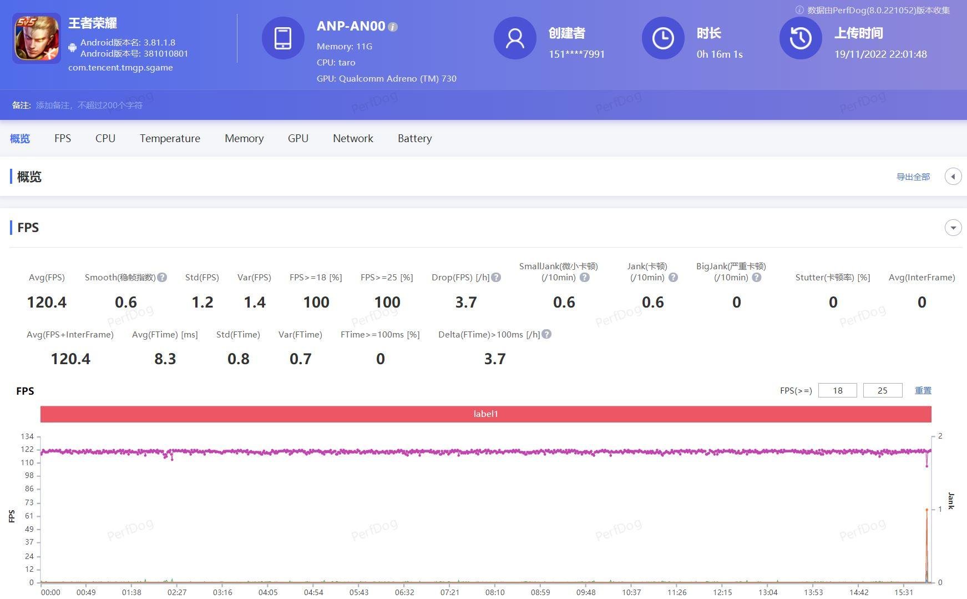This screenshot has width=967, height=599.
Task: Click the export all link
Action: (x=913, y=177)
